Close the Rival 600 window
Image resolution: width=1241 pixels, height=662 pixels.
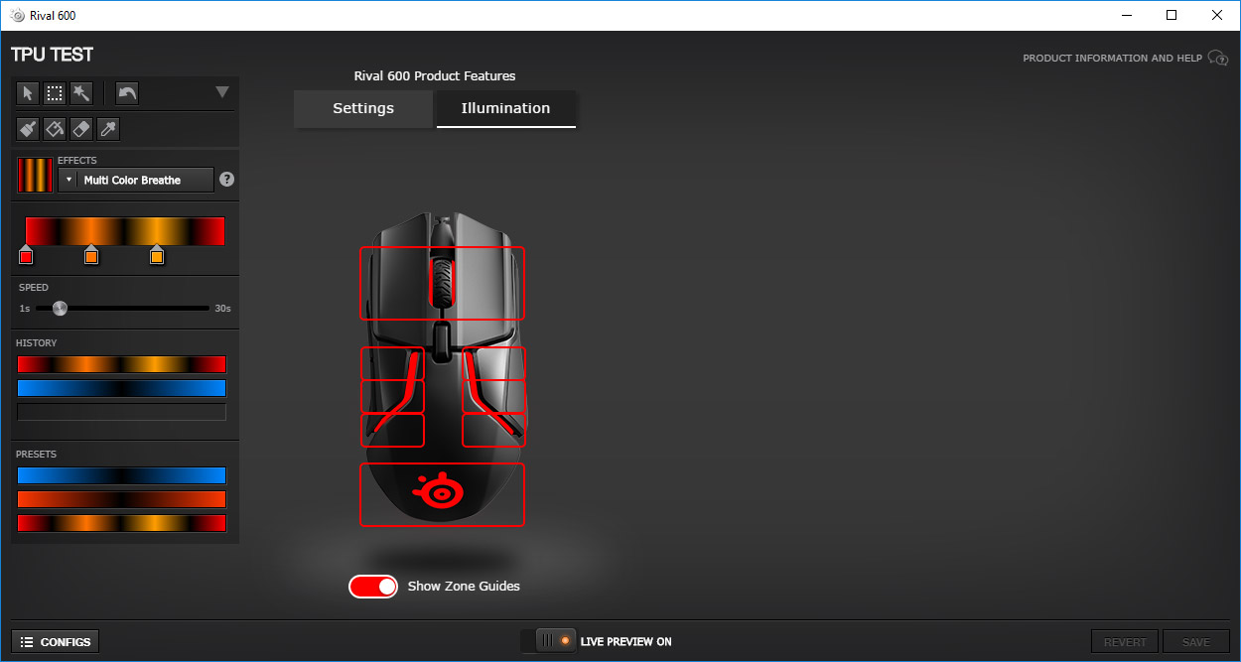pos(1217,16)
